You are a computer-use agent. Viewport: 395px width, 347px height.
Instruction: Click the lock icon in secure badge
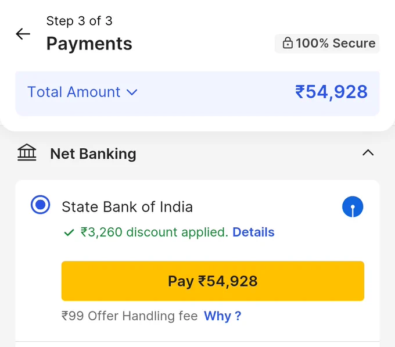pyautogui.click(x=288, y=43)
